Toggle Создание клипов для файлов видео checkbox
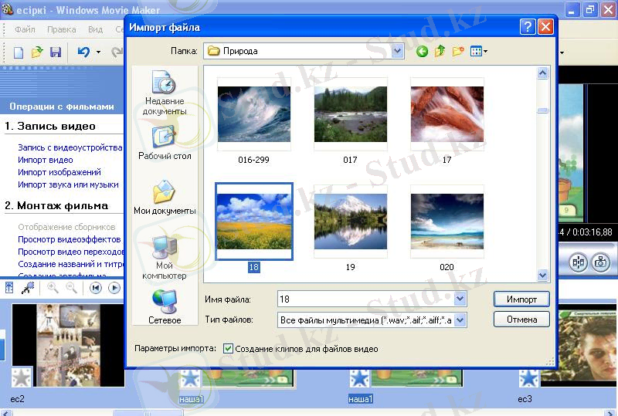The width and height of the screenshot is (618, 416). (228, 349)
